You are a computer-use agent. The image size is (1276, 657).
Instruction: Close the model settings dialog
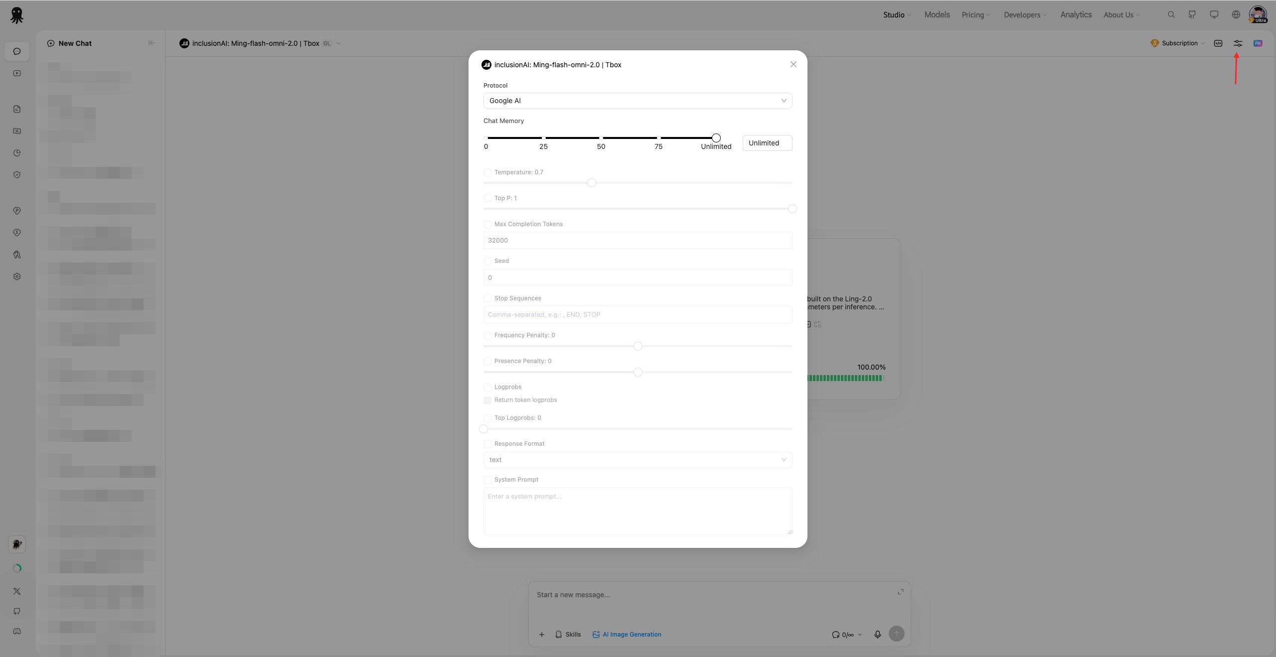coord(793,64)
